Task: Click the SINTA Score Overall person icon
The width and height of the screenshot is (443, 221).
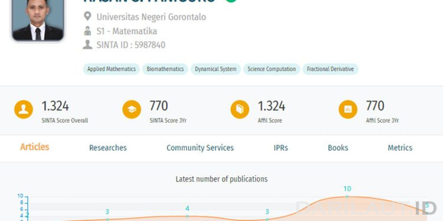Action: 24,110
